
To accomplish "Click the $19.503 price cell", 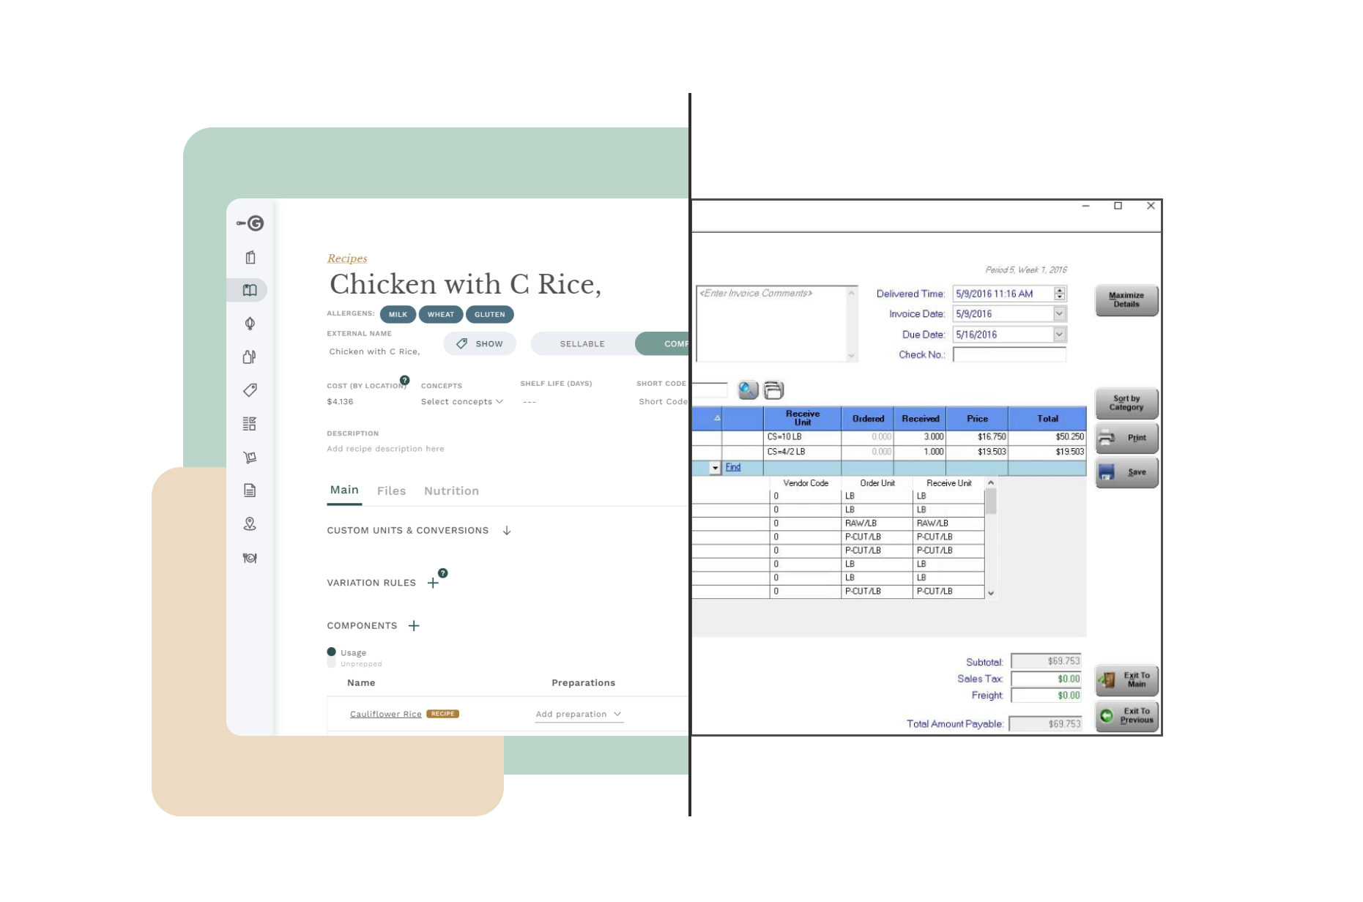I will 977,452.
